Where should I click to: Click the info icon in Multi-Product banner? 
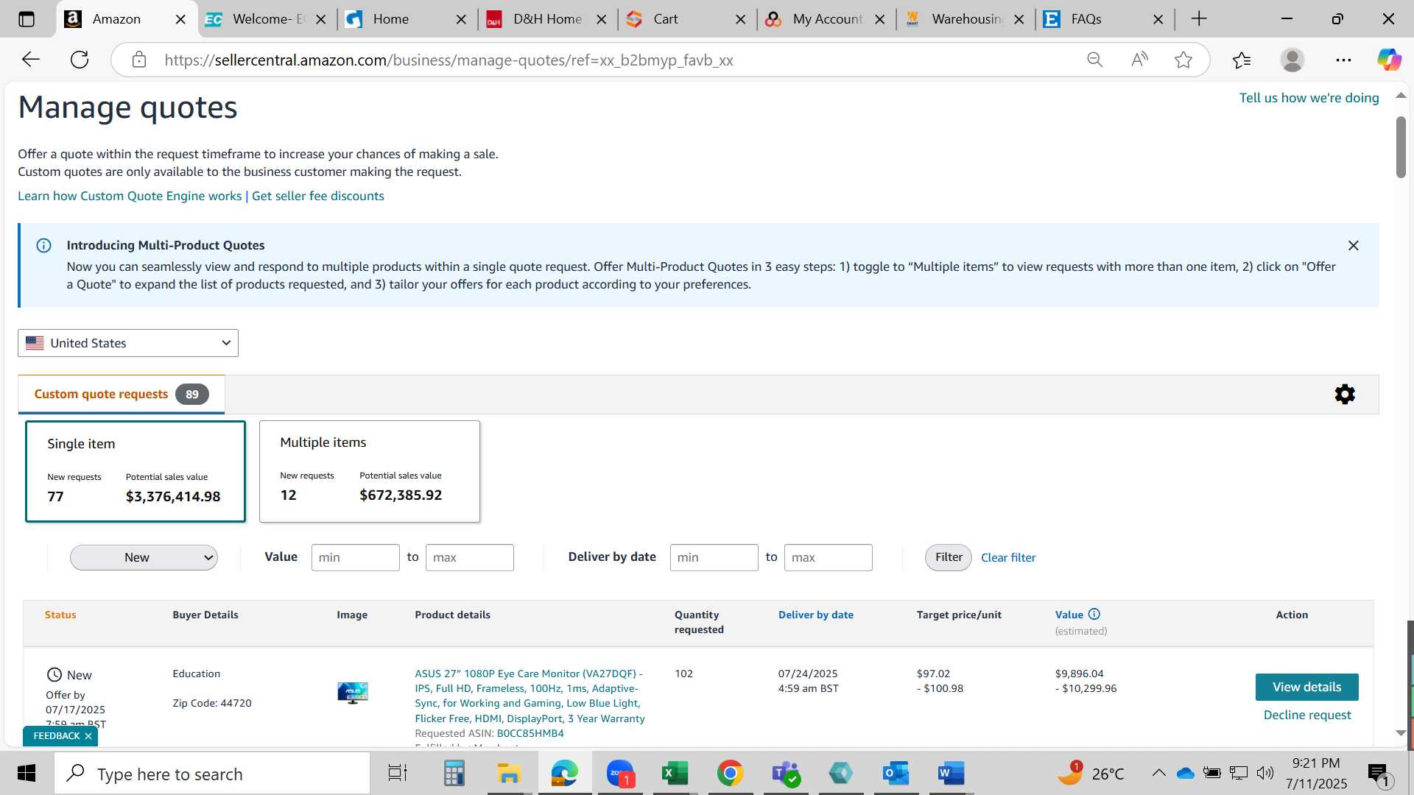coord(44,246)
